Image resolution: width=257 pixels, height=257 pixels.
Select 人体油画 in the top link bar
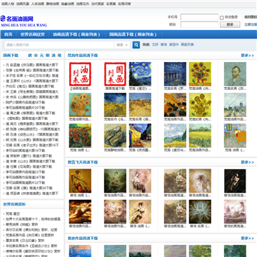coord(38,4)
